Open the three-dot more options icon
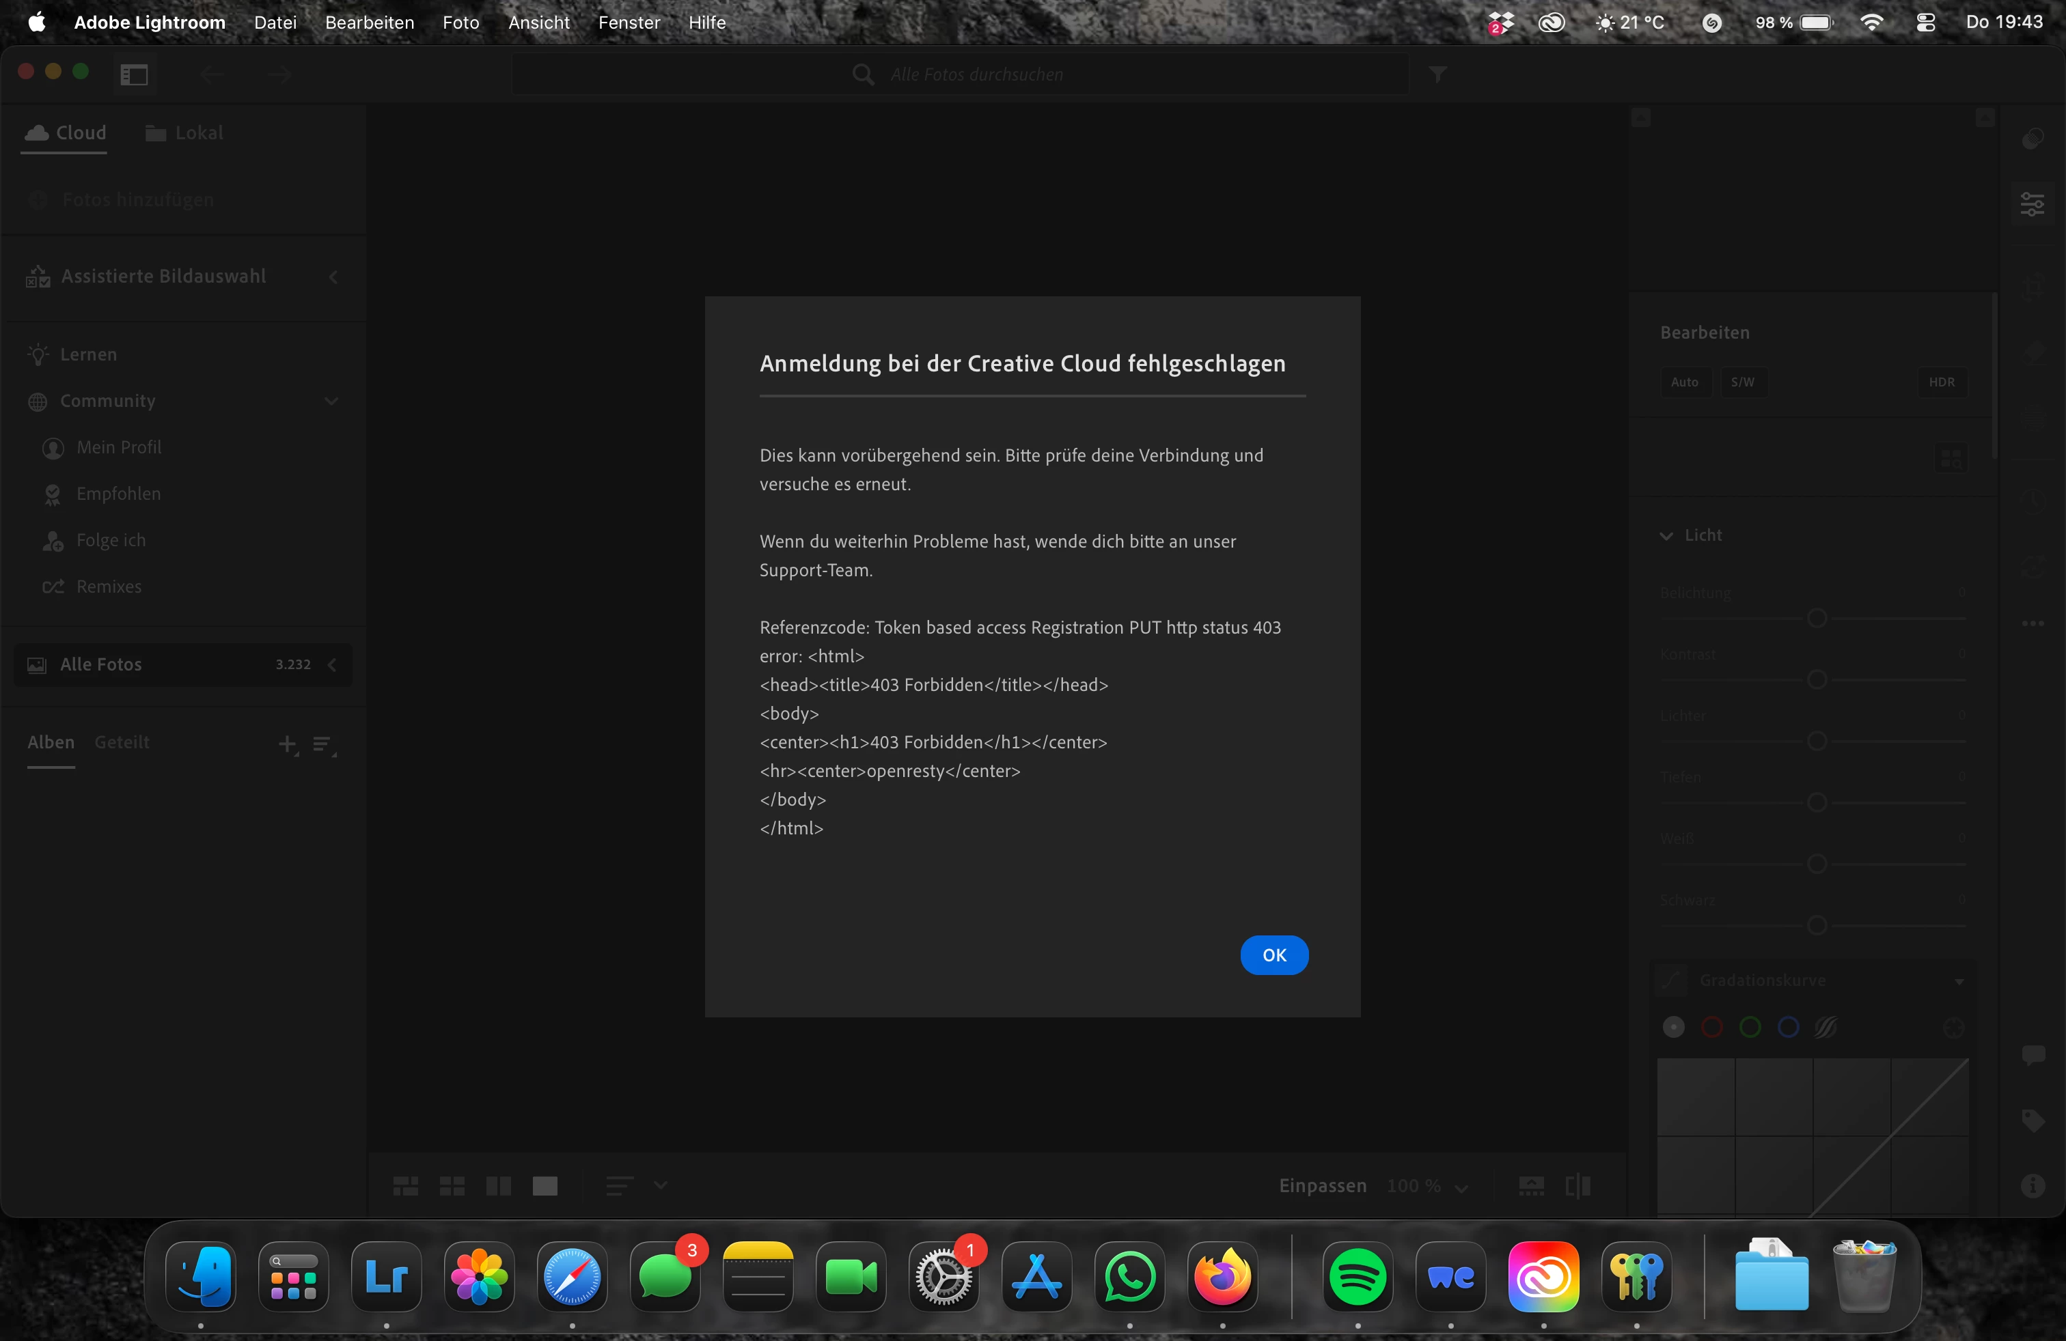Image resolution: width=2066 pixels, height=1341 pixels. pos(2032,623)
